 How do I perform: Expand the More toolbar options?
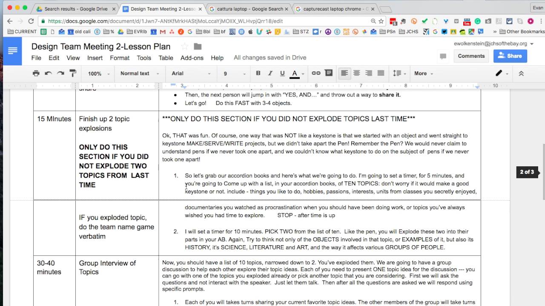pos(424,74)
